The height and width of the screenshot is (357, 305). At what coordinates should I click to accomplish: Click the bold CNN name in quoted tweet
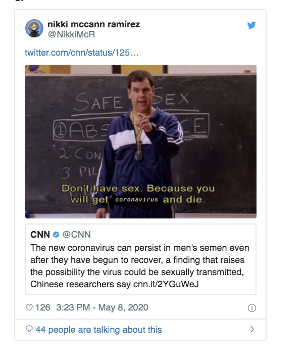coord(40,235)
